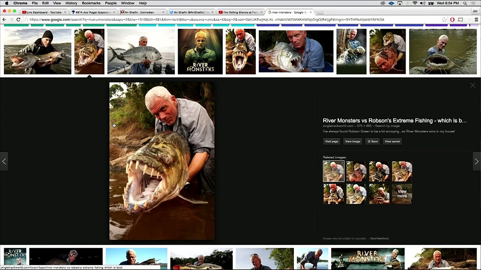Open the View menu
This screenshot has width=481, height=270.
pyautogui.click(x=57, y=3)
